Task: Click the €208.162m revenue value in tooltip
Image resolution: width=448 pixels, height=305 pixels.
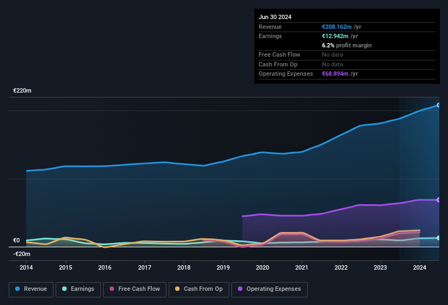Action: (337, 27)
